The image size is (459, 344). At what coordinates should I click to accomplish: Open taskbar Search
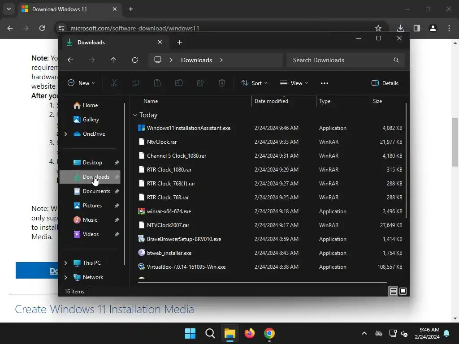(210, 333)
